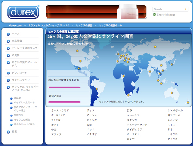Select ギリシャ from the country list

click(92, 115)
